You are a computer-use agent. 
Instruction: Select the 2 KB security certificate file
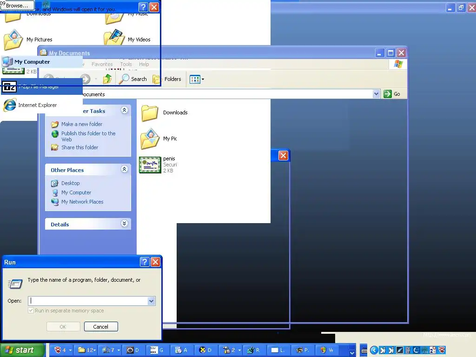coord(150,165)
